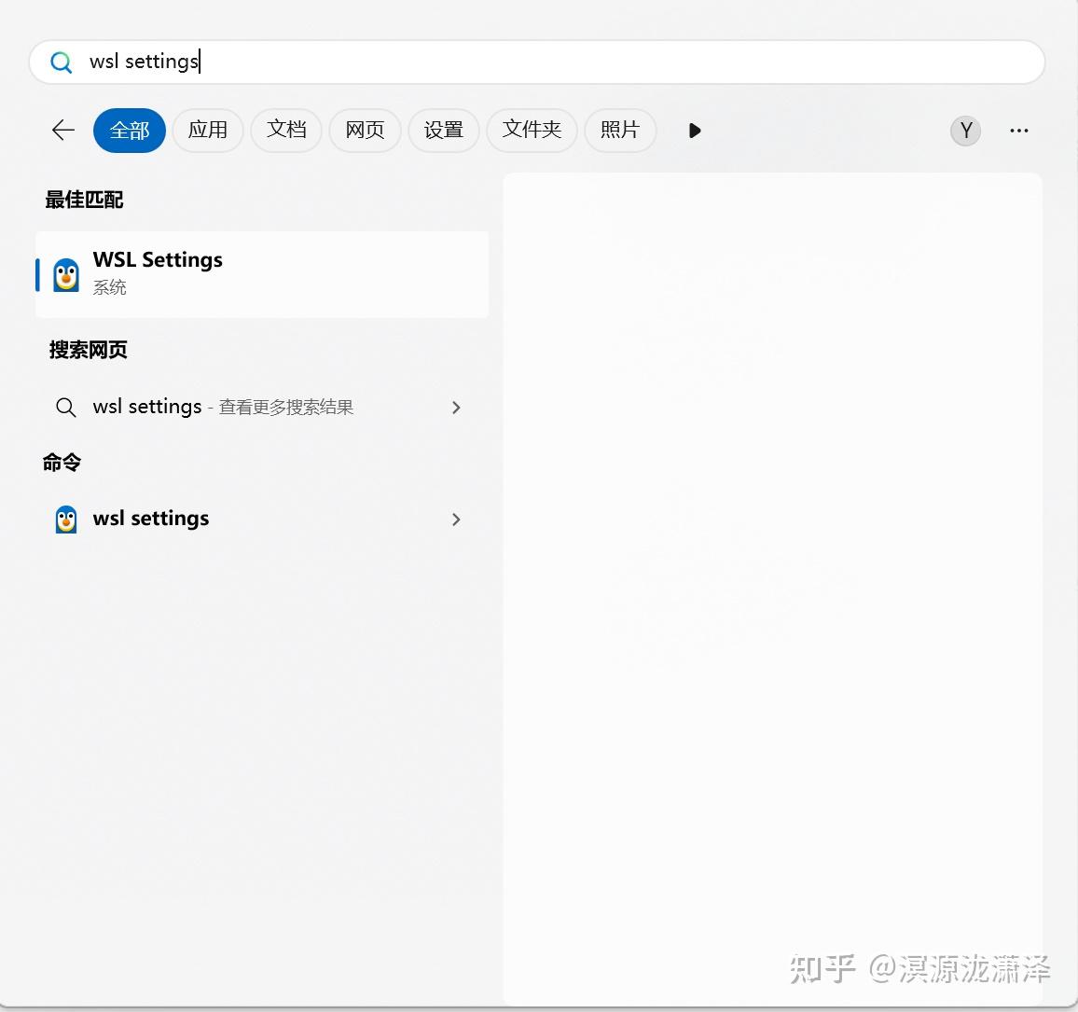This screenshot has height=1012, width=1078.
Task: Click the arrow button after the 照片 filter
Action: tap(694, 131)
